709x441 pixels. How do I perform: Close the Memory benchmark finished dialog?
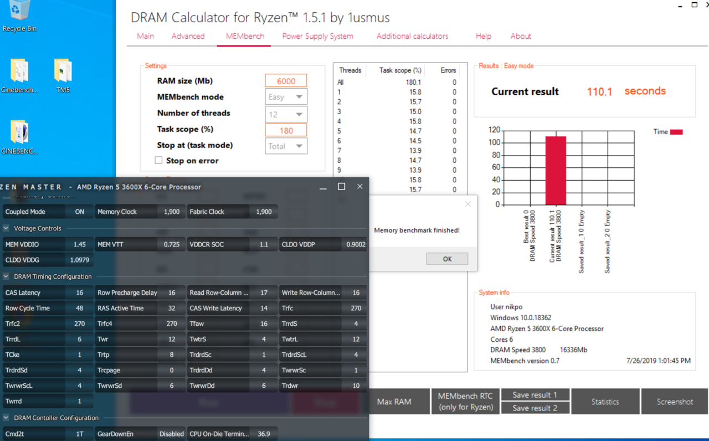[467, 204]
